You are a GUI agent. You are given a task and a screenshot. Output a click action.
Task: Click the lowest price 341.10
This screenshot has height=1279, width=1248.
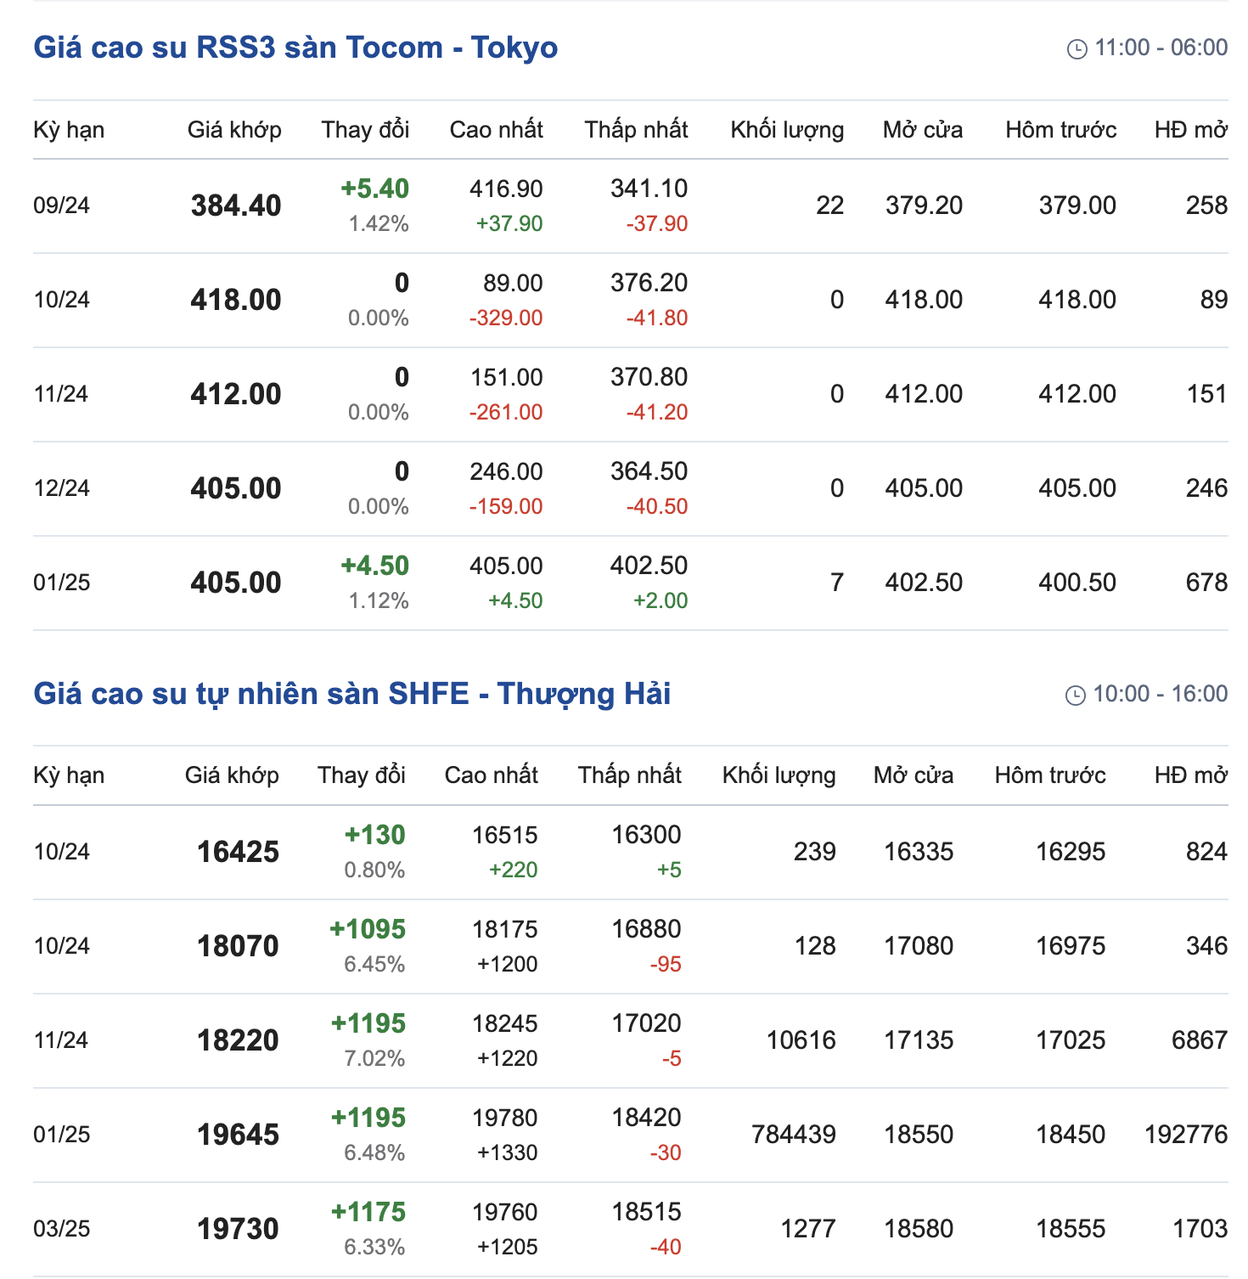click(649, 189)
